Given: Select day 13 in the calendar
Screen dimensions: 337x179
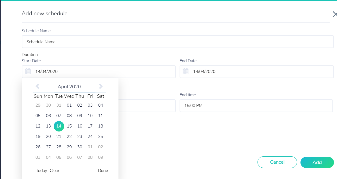Looking at the screenshot, I should (x=48, y=126).
